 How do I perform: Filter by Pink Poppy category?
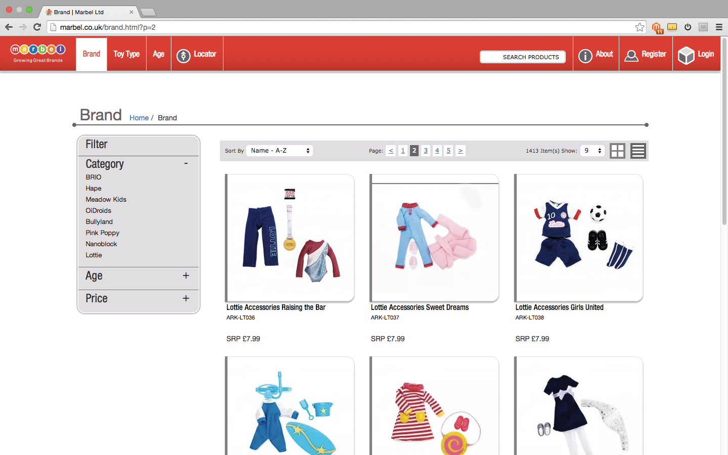coord(103,233)
